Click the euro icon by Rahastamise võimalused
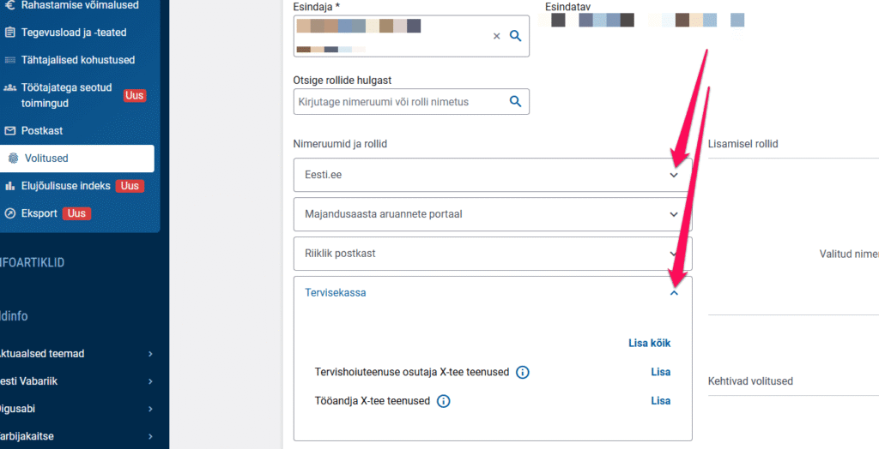This screenshot has height=449, width=879. [x=9, y=5]
